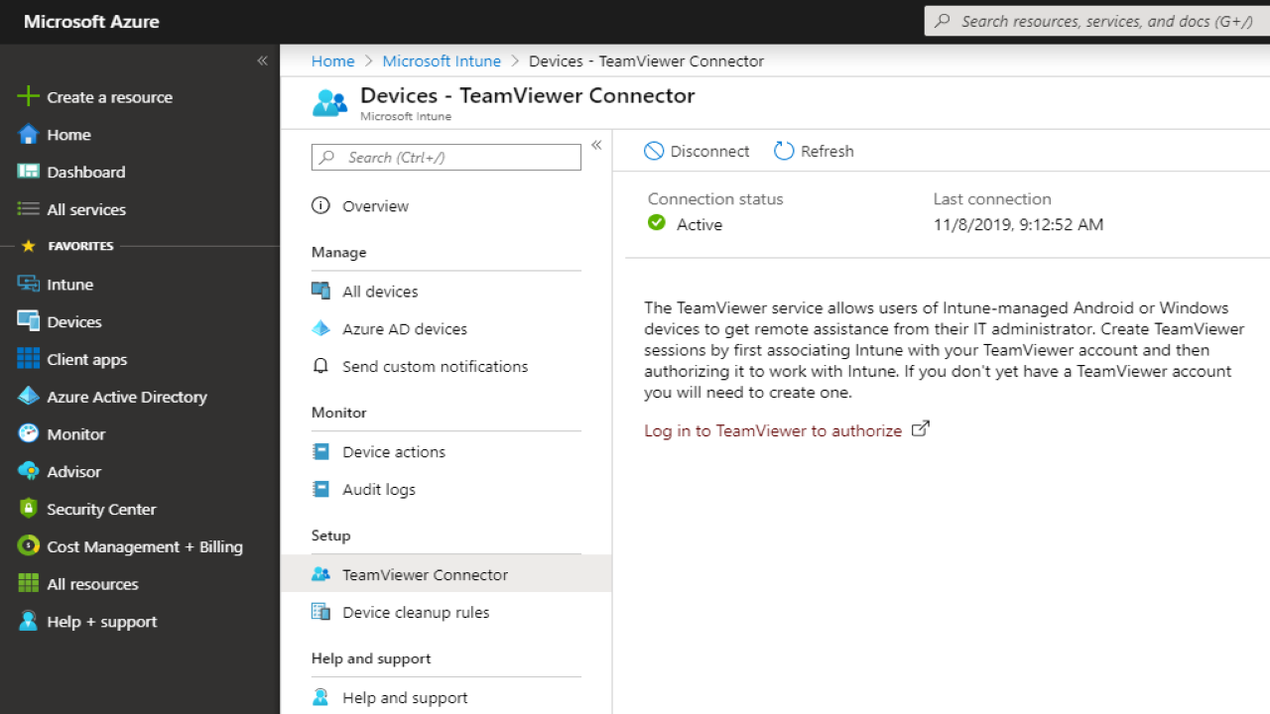Viewport: 1270px width, 714px height.
Task: Click the All resources green grid icon
Action: click(x=28, y=584)
